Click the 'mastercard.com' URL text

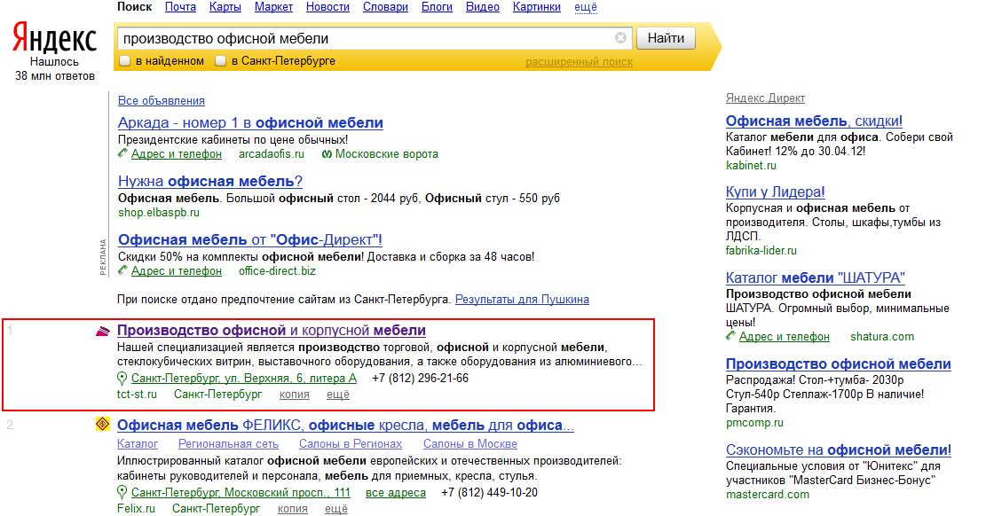(767, 495)
